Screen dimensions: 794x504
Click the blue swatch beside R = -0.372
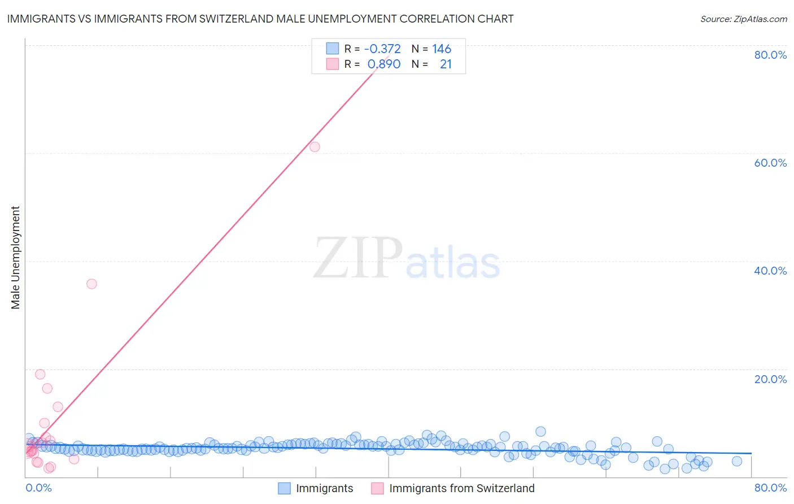click(333, 49)
